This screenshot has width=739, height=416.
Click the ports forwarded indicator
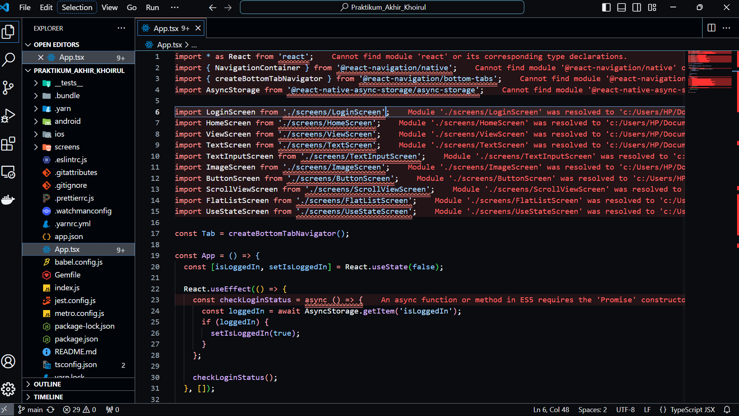(x=113, y=409)
